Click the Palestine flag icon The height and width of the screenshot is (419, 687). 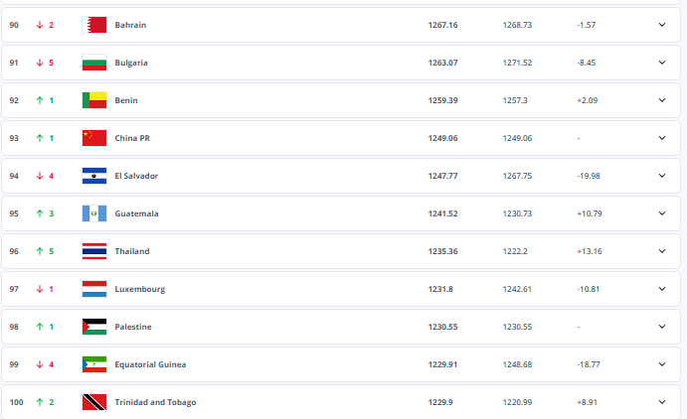[93, 327]
